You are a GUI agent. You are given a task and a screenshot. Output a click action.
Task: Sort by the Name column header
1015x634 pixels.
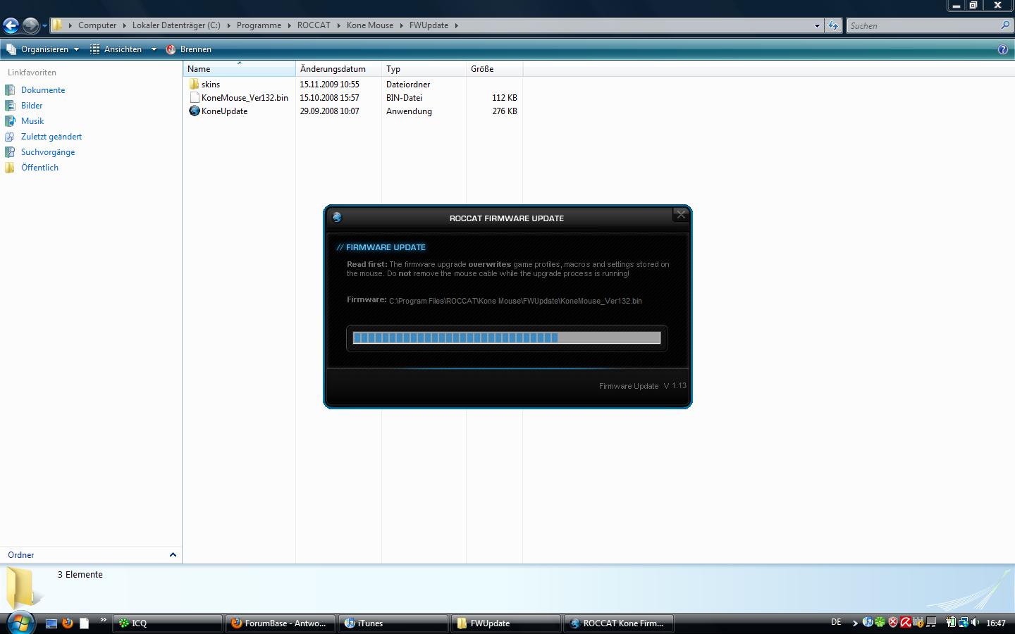point(240,69)
